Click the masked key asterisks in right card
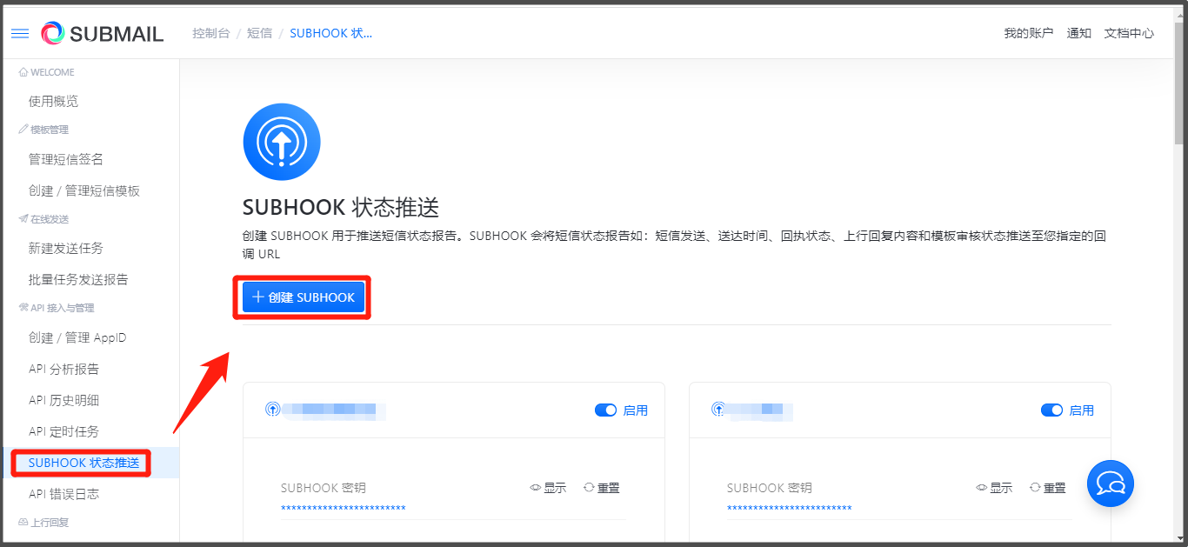This screenshot has height=547, width=1188. pos(790,509)
